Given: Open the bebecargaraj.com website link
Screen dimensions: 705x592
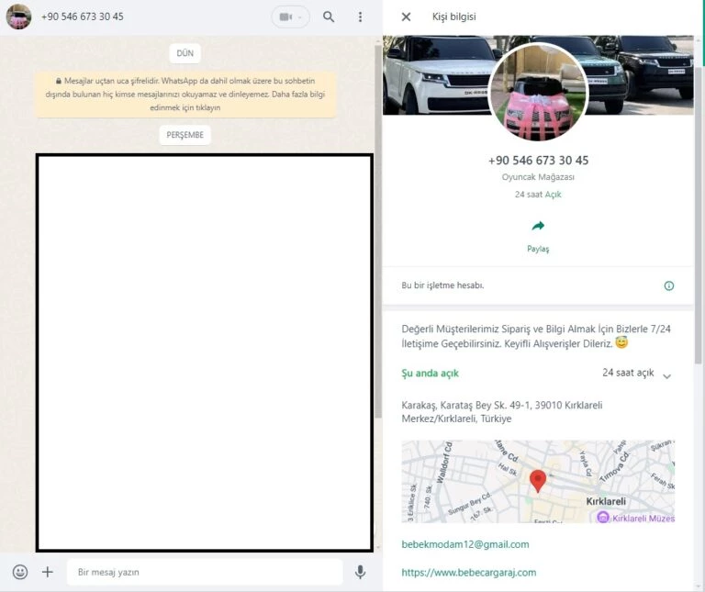Looking at the screenshot, I should [x=469, y=573].
